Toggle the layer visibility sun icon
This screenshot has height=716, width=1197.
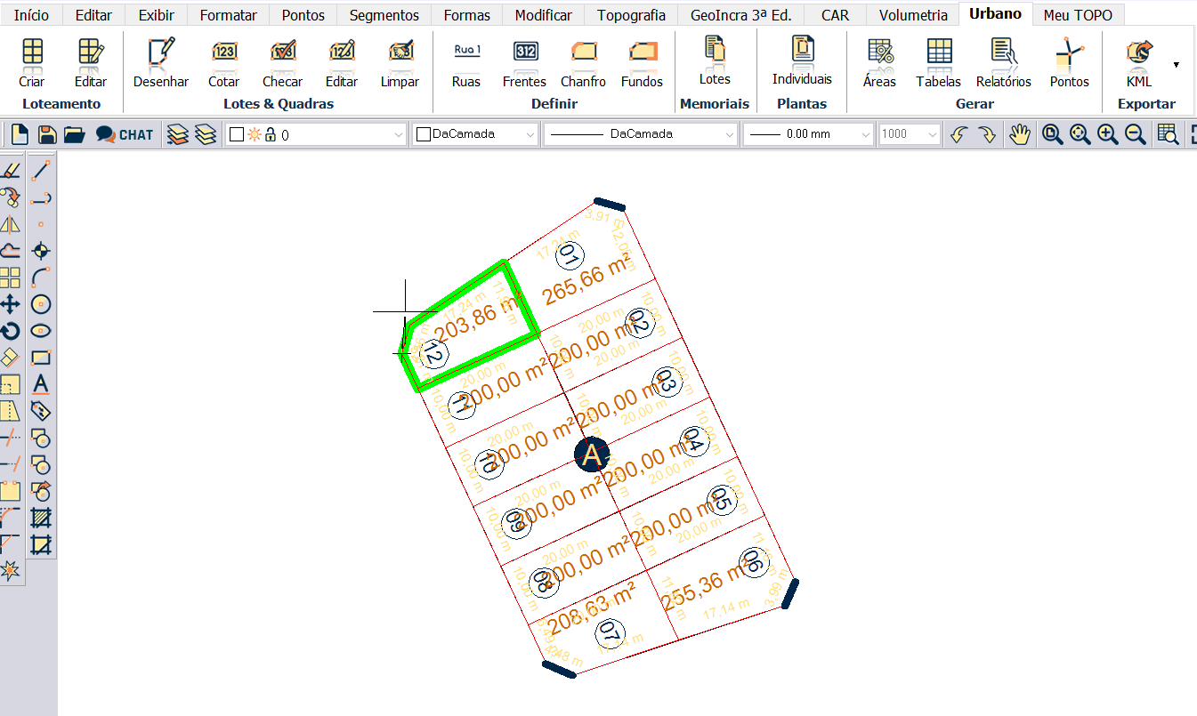click(255, 133)
